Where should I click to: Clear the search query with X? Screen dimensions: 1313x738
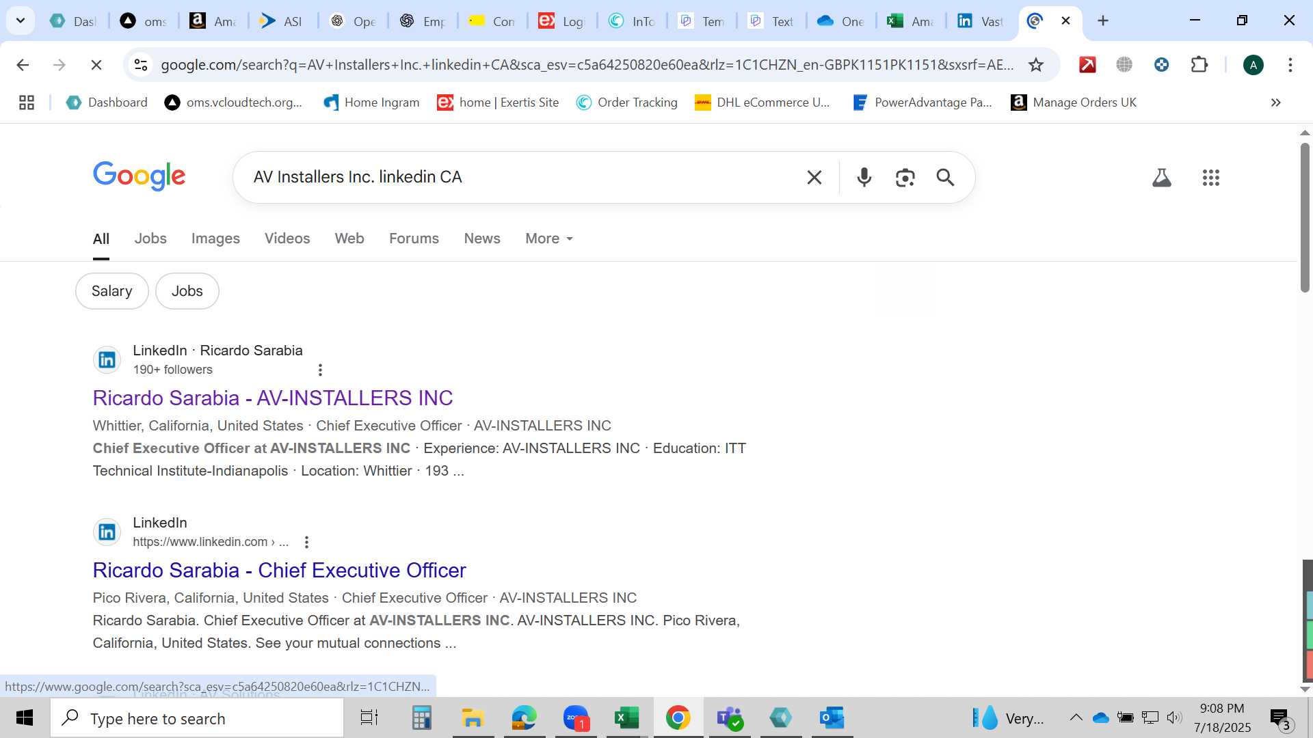pyautogui.click(x=814, y=178)
